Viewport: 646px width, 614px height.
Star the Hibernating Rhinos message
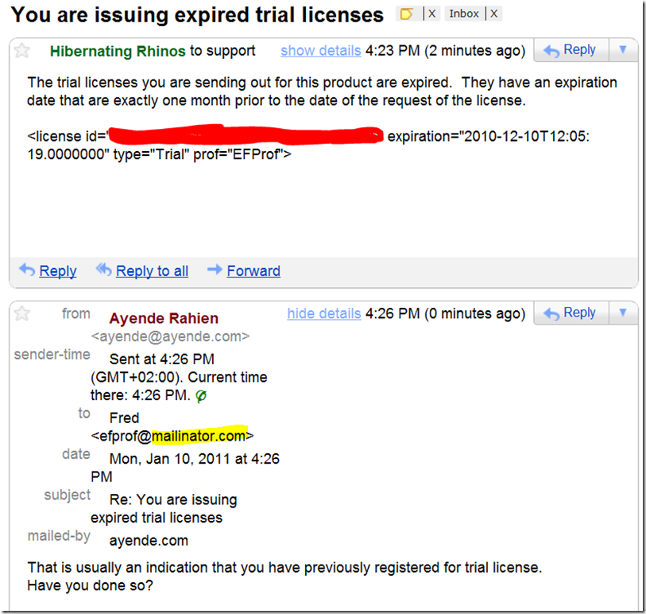(21, 51)
